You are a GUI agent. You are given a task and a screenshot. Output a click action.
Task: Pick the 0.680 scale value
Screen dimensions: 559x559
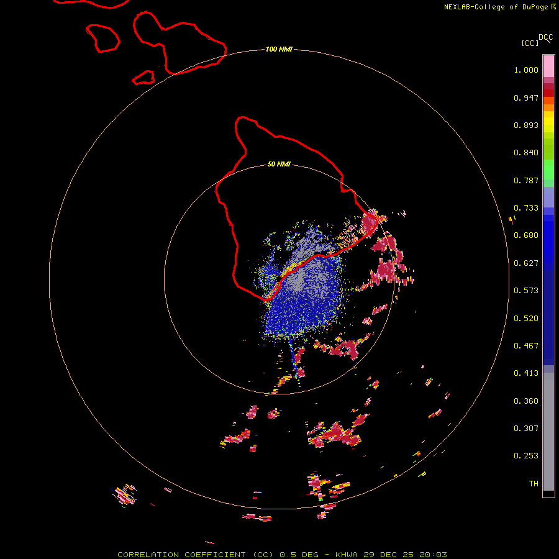click(526, 235)
